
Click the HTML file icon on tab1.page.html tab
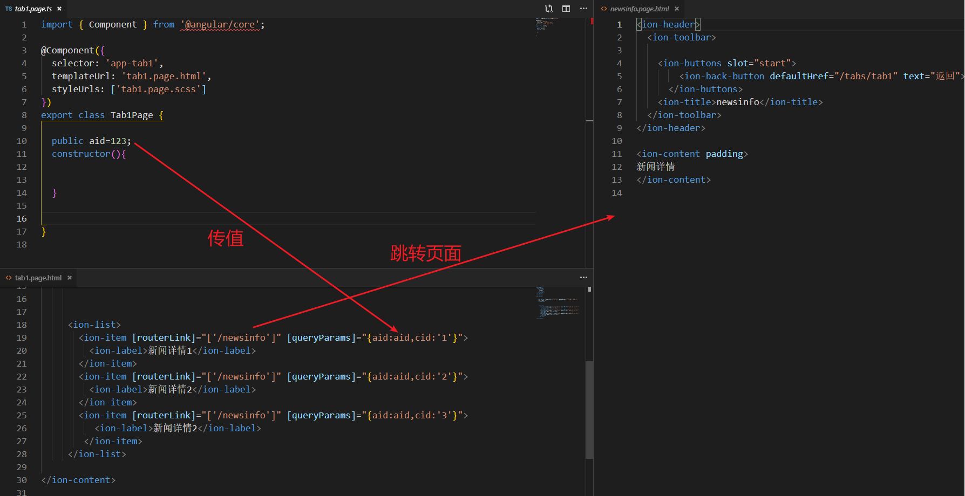9,278
